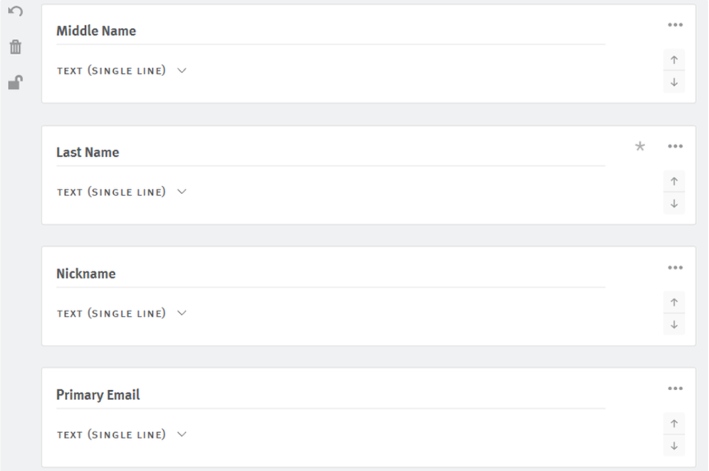This screenshot has width=709, height=471.
Task: Click the undo arrow icon
Action: 16,11
